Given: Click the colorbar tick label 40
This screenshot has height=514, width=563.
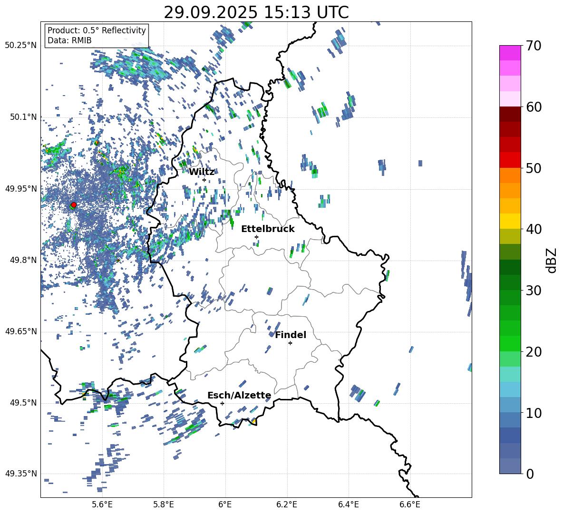Looking at the screenshot, I should tap(534, 229).
